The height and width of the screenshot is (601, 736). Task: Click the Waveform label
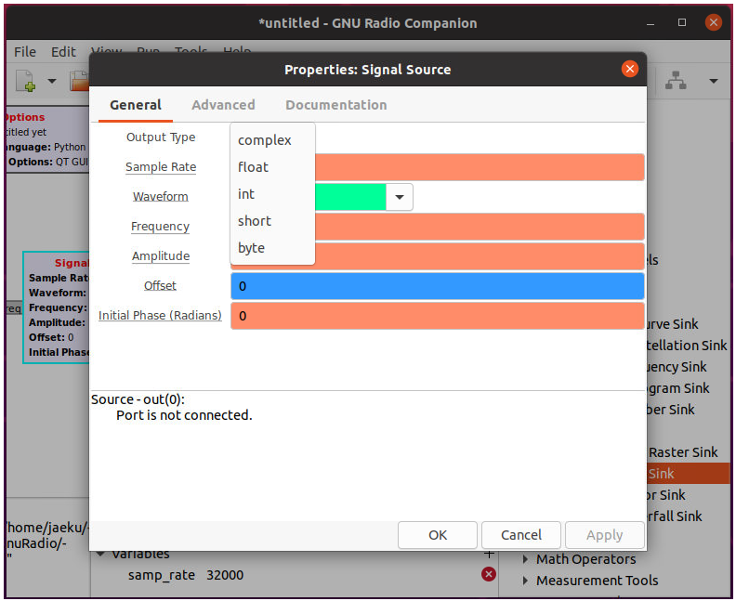[x=161, y=197]
